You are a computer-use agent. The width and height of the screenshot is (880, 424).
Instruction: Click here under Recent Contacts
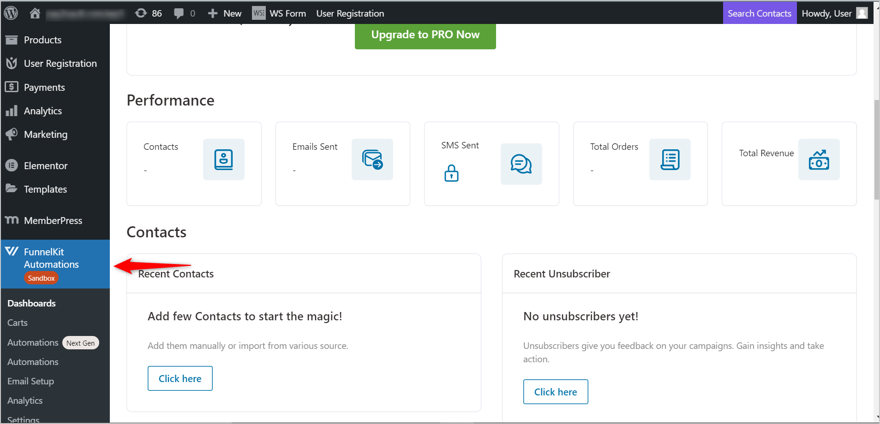tap(180, 378)
